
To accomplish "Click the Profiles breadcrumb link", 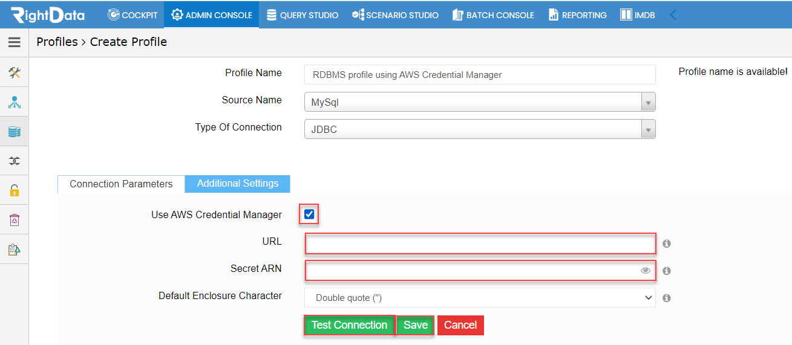I will [x=57, y=42].
